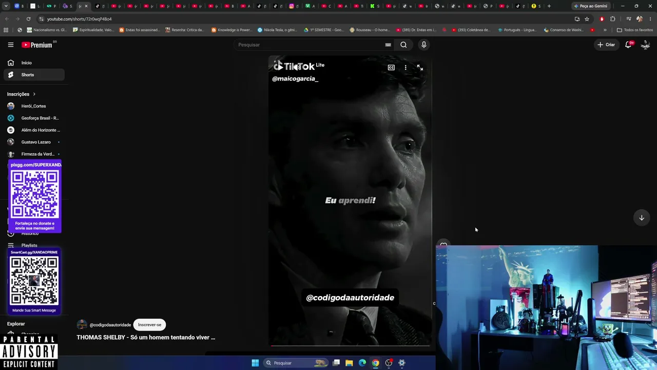Open the YouTube hamburger guide menu
The height and width of the screenshot is (370, 657).
(11, 45)
